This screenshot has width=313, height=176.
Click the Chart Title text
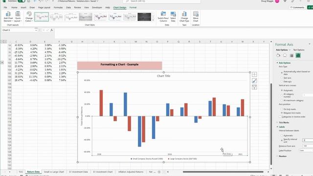click(x=163, y=76)
